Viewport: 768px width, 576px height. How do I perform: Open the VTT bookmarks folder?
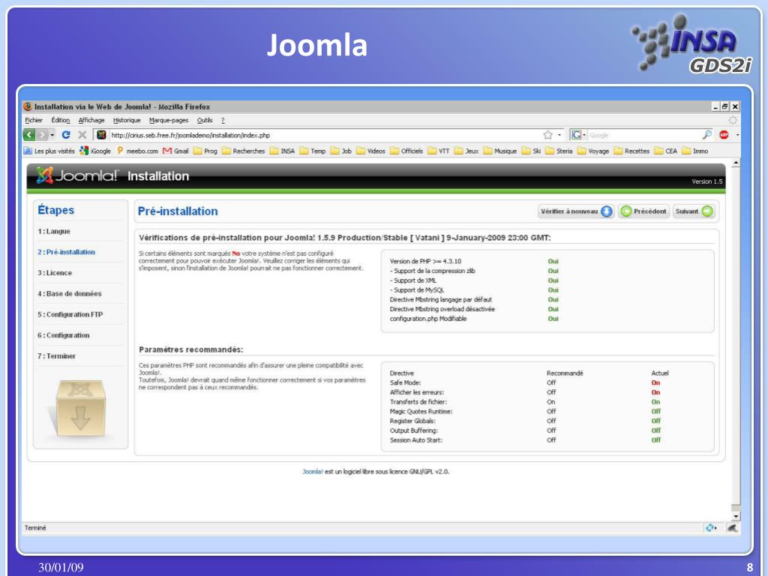439,151
